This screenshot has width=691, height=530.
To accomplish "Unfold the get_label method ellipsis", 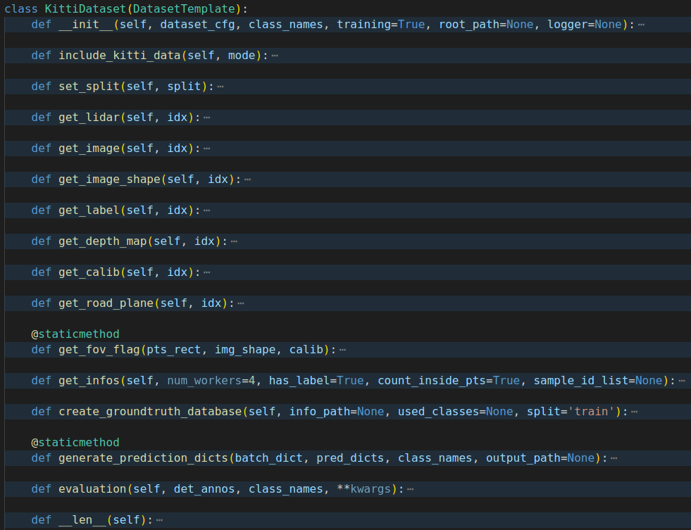I will click(207, 210).
